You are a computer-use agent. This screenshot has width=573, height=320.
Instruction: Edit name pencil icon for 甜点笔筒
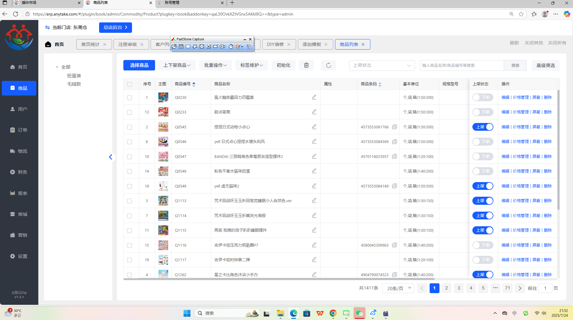click(x=314, y=112)
